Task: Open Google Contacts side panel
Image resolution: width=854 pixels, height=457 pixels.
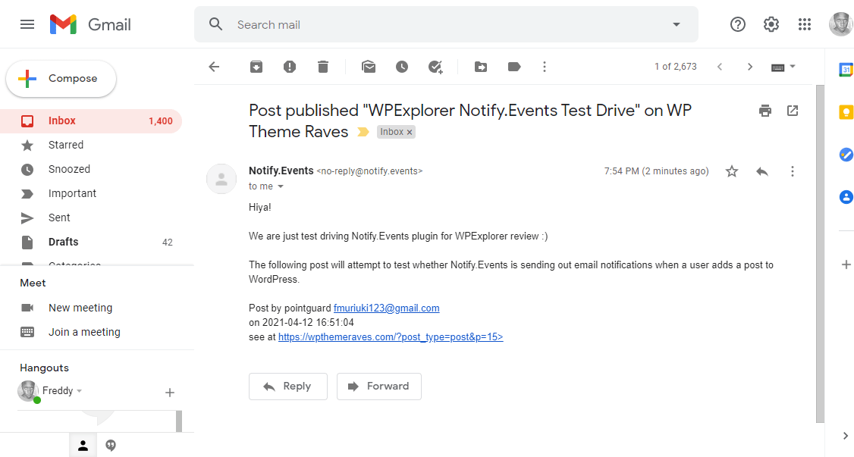Action: pyautogui.click(x=846, y=197)
